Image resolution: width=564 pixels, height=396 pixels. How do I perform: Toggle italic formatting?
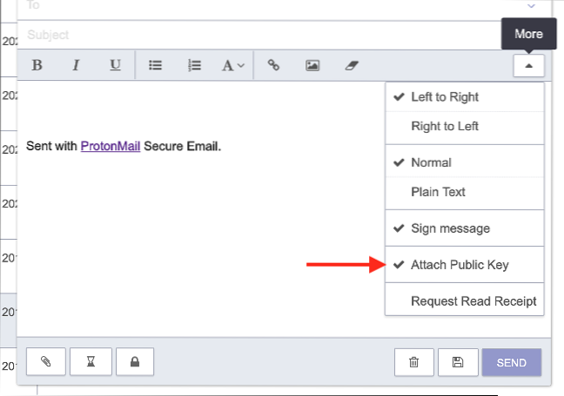click(x=76, y=65)
